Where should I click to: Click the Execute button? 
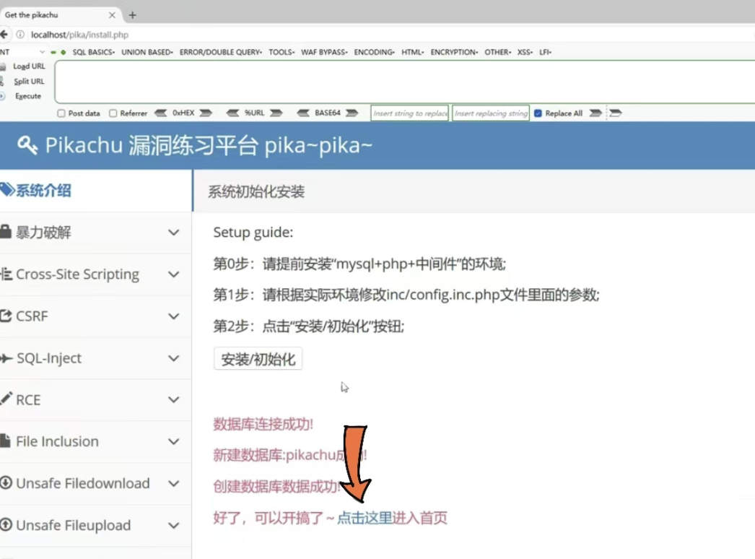click(28, 96)
